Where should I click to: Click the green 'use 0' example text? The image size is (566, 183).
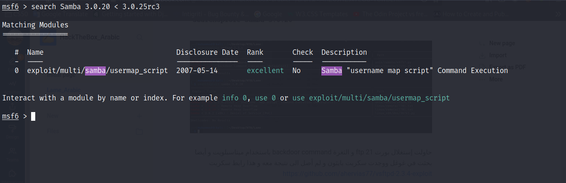(x=265, y=98)
